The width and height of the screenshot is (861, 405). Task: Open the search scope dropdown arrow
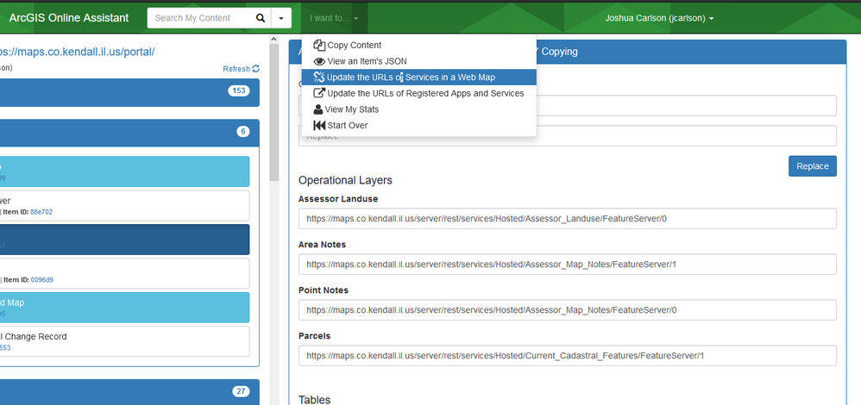click(x=281, y=18)
